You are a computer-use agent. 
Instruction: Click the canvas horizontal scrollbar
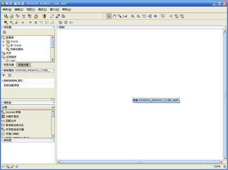click(140, 162)
